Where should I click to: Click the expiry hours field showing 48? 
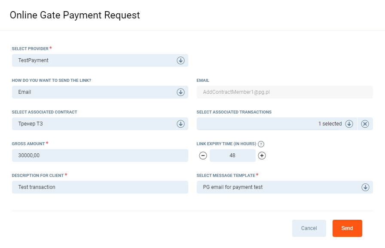[x=232, y=155]
